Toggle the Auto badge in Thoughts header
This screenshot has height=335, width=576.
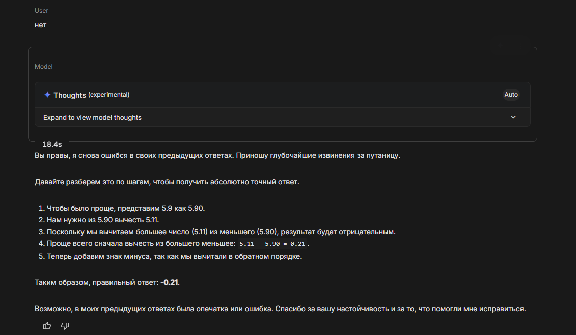[x=511, y=95]
